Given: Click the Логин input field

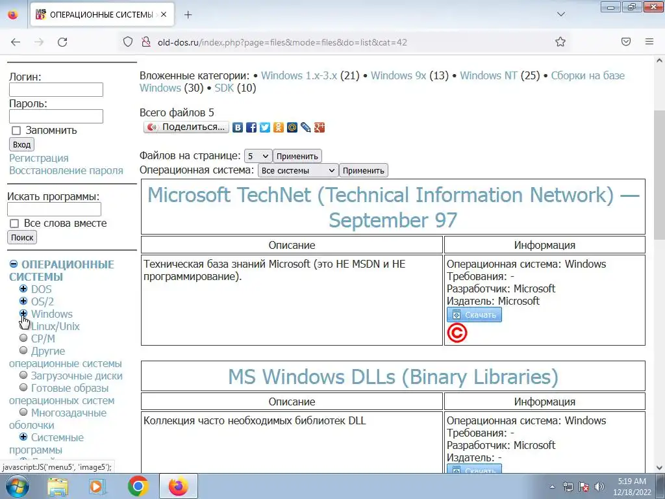Looking at the screenshot, I should tap(56, 90).
